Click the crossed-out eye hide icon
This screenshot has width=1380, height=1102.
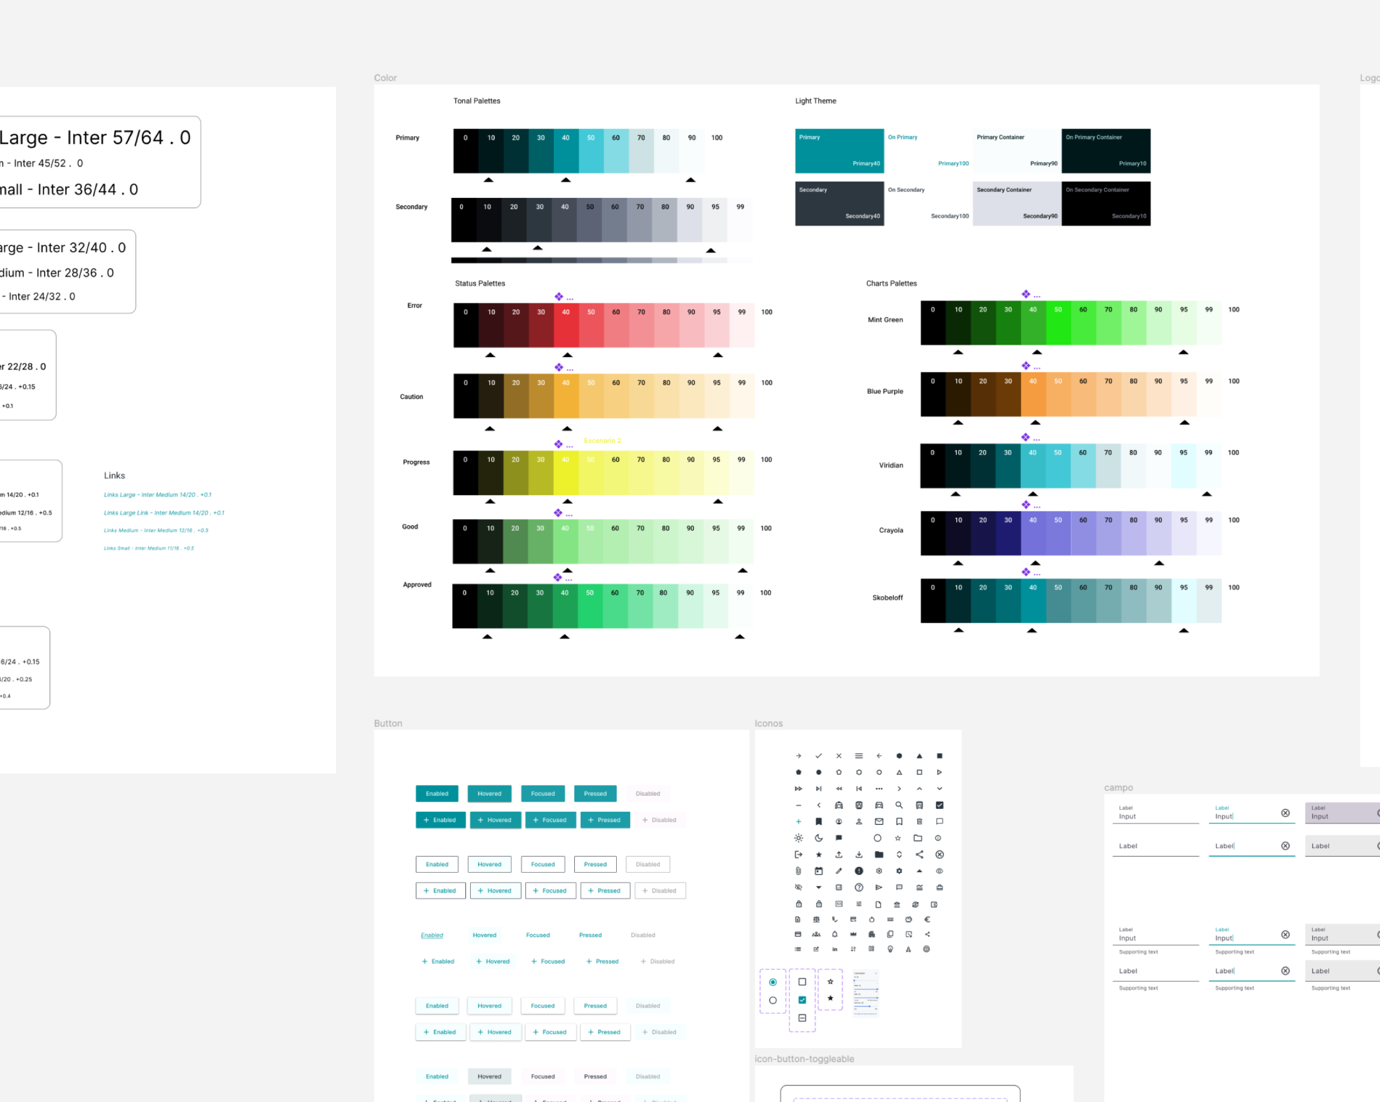[x=799, y=888]
